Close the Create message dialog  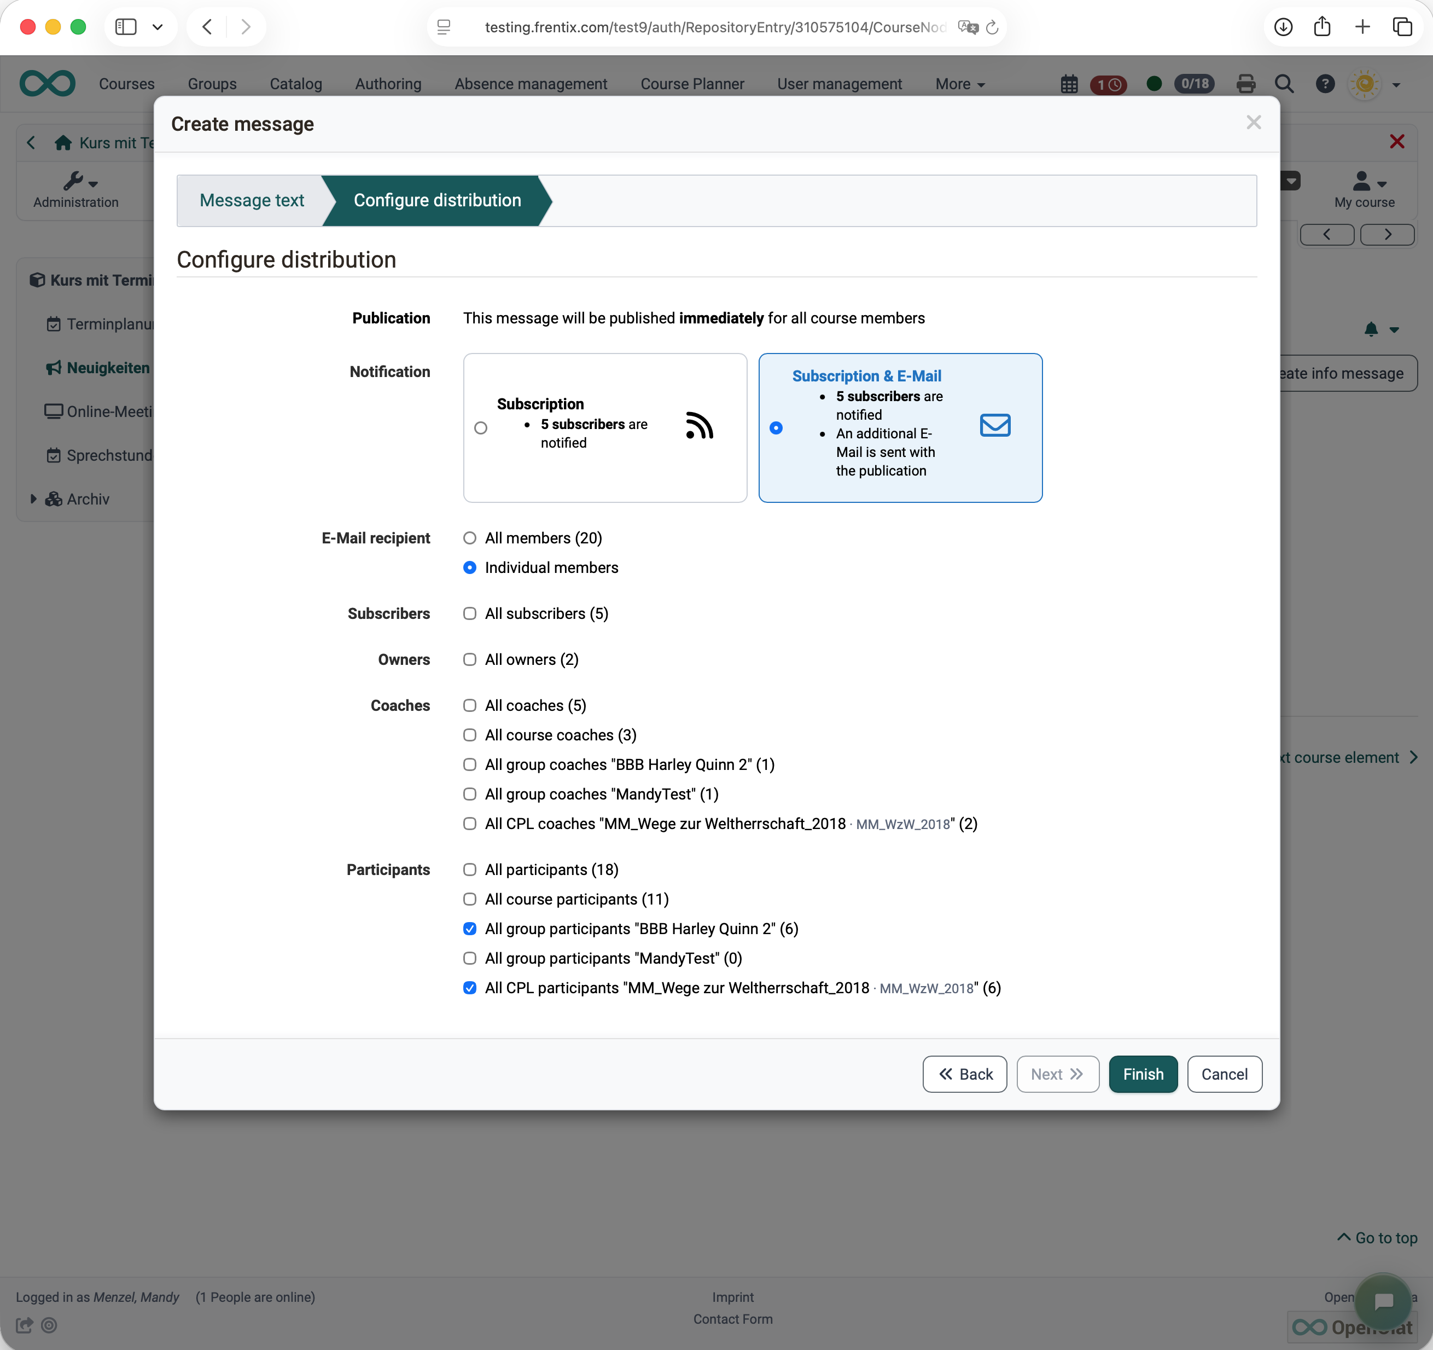1254,123
